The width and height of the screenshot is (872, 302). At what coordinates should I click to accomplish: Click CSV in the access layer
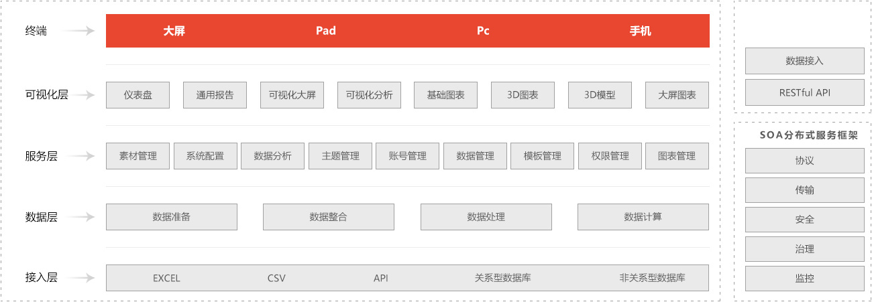point(276,278)
